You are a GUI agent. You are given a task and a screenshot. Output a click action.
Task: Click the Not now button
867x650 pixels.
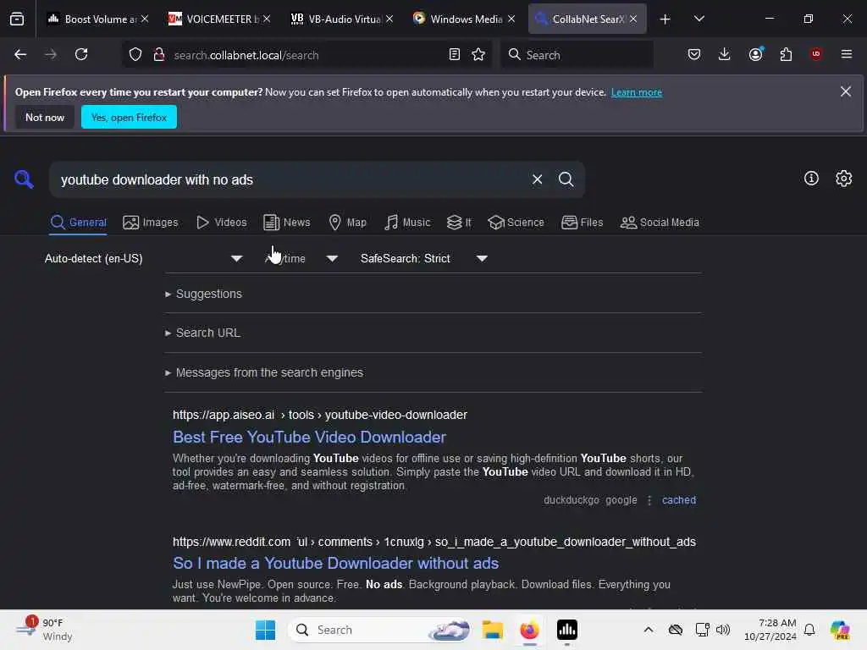tap(45, 117)
